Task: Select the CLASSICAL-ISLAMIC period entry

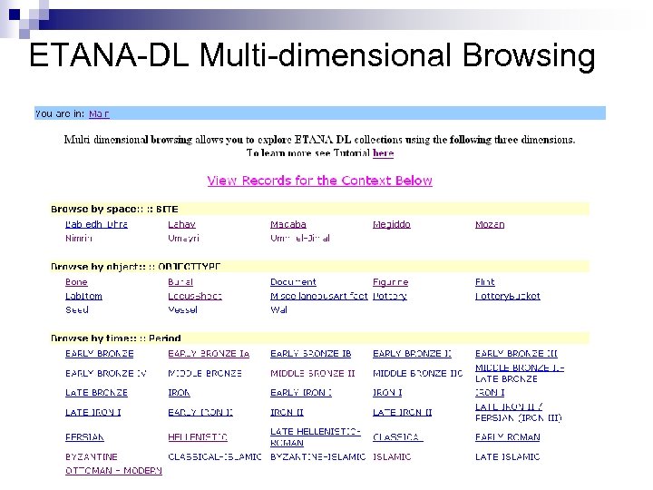Action: [x=214, y=456]
